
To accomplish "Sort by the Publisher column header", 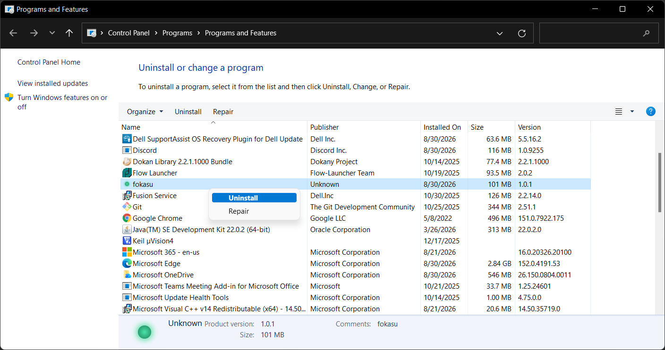I will click(x=364, y=127).
